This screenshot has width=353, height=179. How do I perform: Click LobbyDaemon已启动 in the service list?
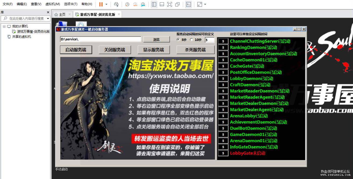coord(252,79)
